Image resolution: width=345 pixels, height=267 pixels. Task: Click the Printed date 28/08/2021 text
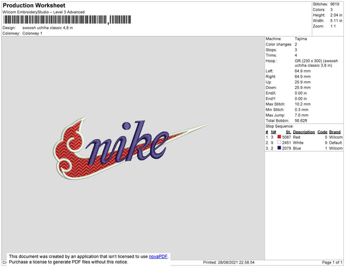click(x=229, y=262)
